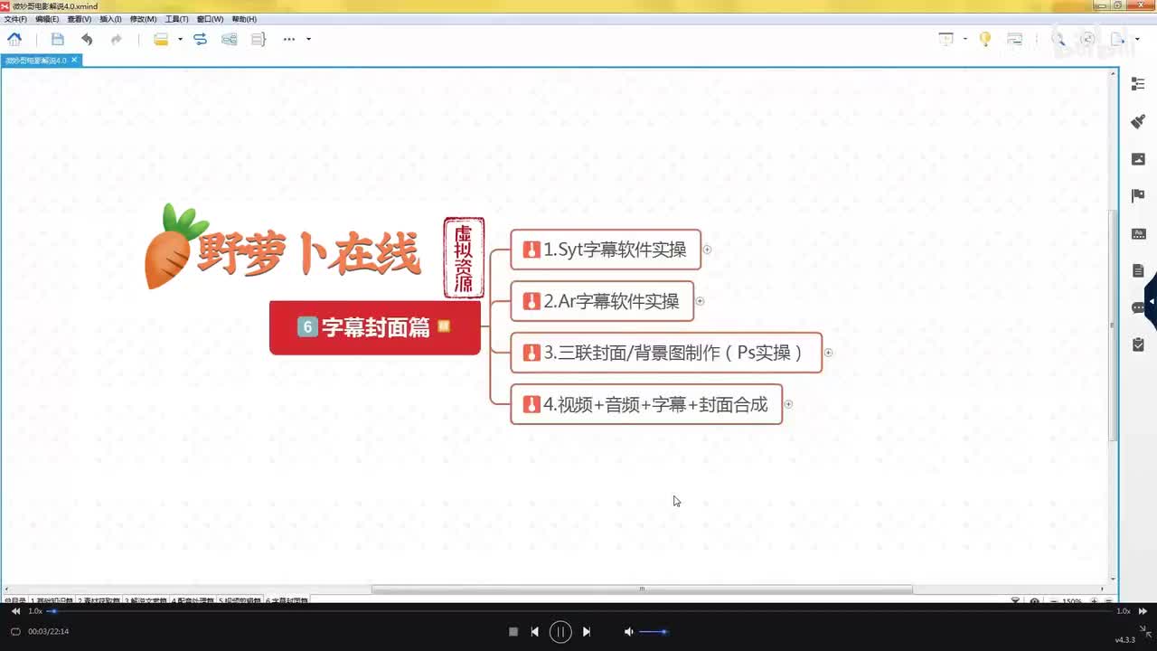
Task: Open the 帮助(H) menu
Action: pos(244,19)
